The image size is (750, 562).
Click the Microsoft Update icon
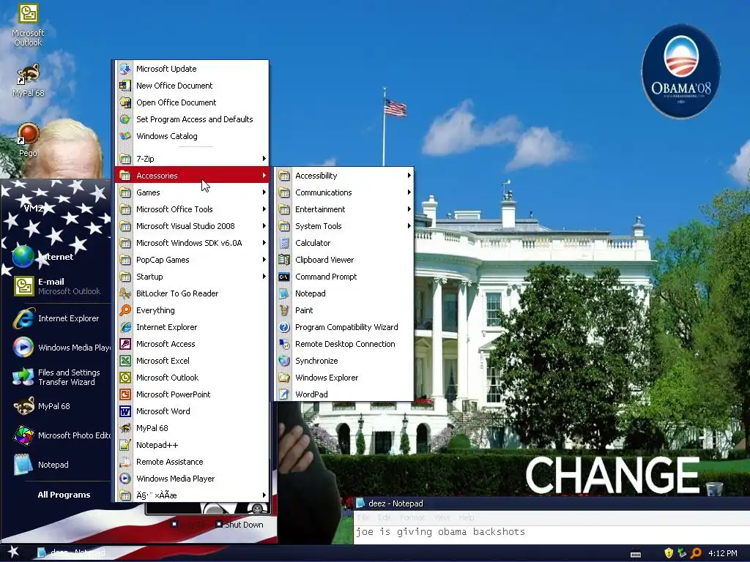(125, 69)
